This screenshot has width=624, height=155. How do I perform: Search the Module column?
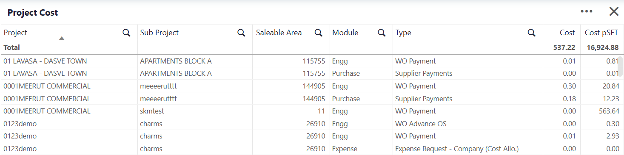[382, 33]
